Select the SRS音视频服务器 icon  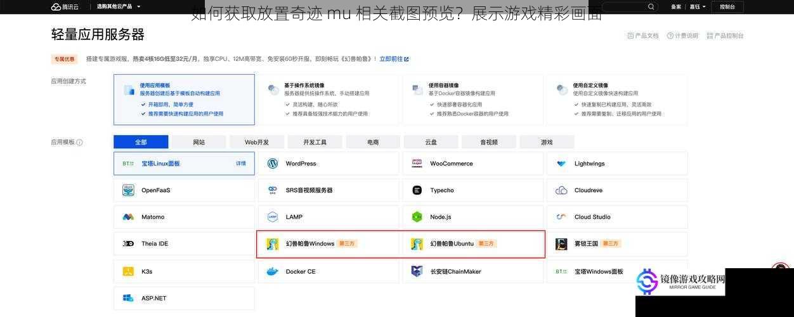pos(273,190)
